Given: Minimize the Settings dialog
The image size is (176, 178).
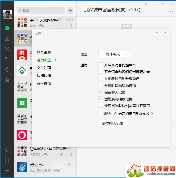Looking at the screenshot, I should 157,32.
